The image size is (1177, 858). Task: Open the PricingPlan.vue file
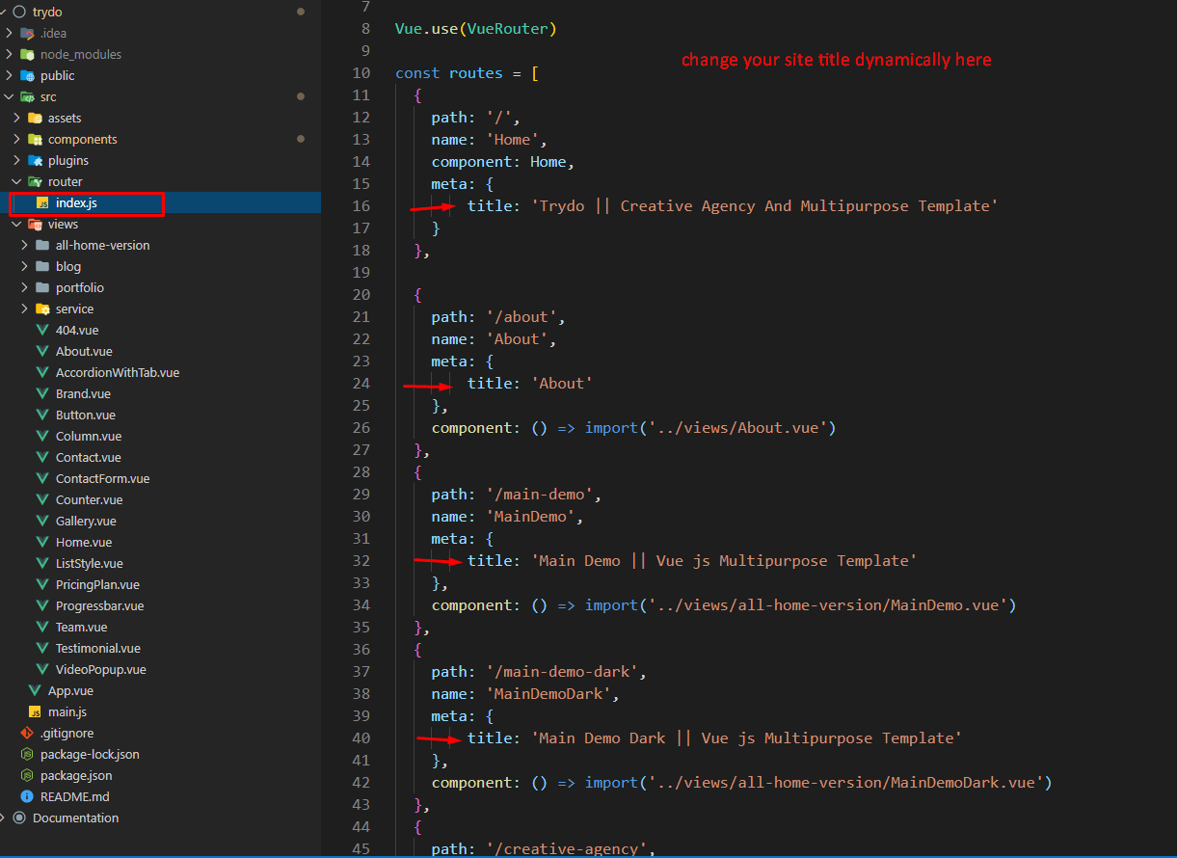coord(96,584)
